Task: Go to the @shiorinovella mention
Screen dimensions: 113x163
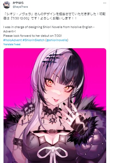Action: (x=57, y=40)
